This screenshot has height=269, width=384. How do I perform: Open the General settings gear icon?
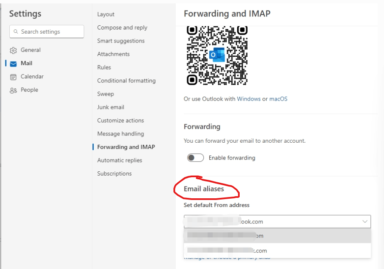point(14,50)
